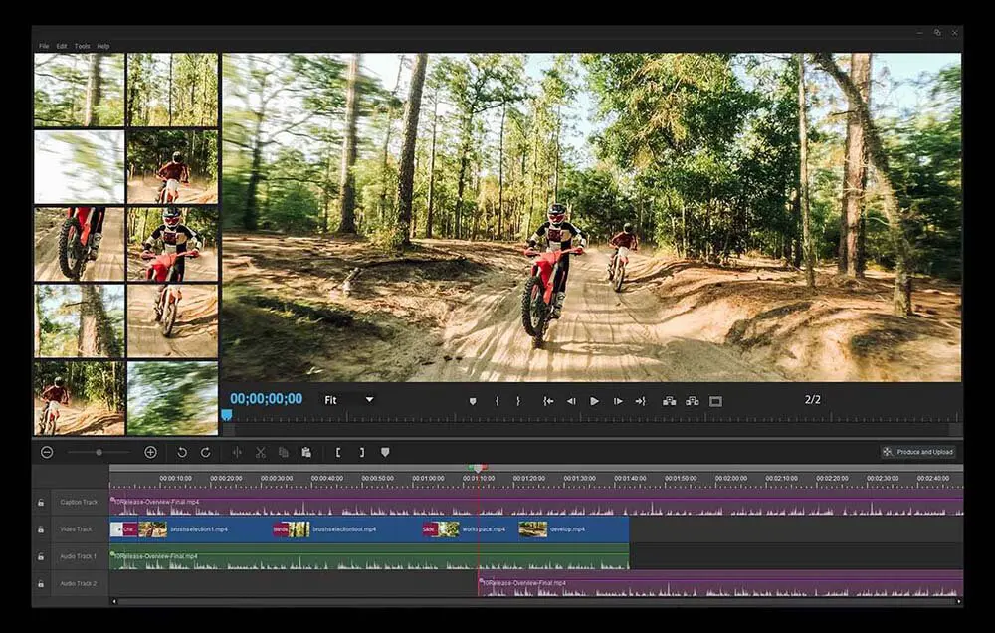Zoom in the timeline with plus icon
995x633 pixels.
pyautogui.click(x=150, y=452)
